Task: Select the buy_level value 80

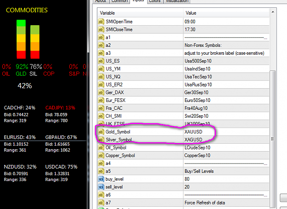Action: (x=187, y=179)
